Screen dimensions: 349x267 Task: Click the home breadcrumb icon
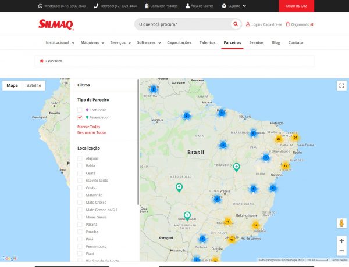point(41,61)
